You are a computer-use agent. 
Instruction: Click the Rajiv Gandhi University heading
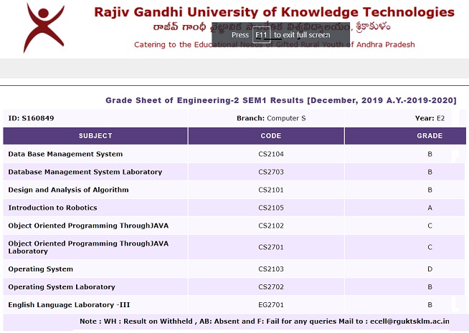pyautogui.click(x=274, y=12)
